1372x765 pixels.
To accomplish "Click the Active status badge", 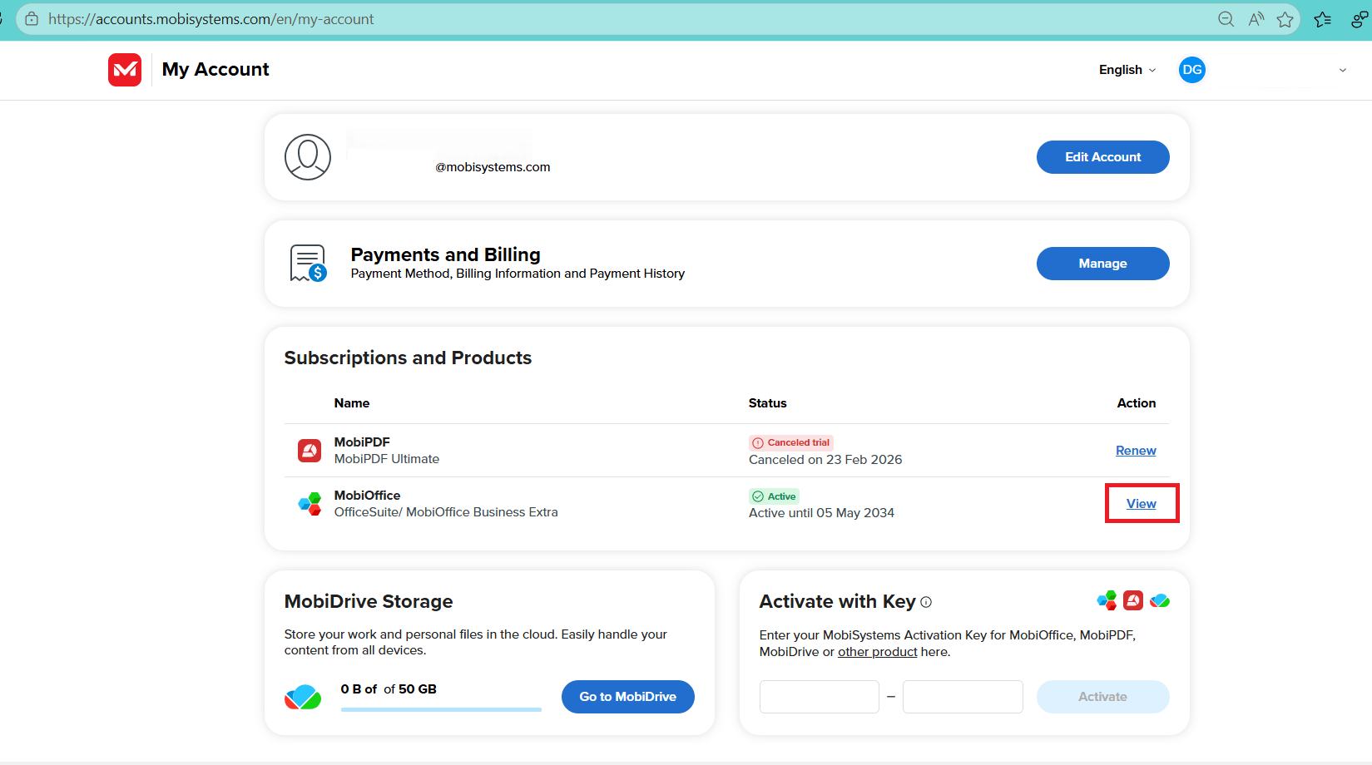I will click(775, 496).
